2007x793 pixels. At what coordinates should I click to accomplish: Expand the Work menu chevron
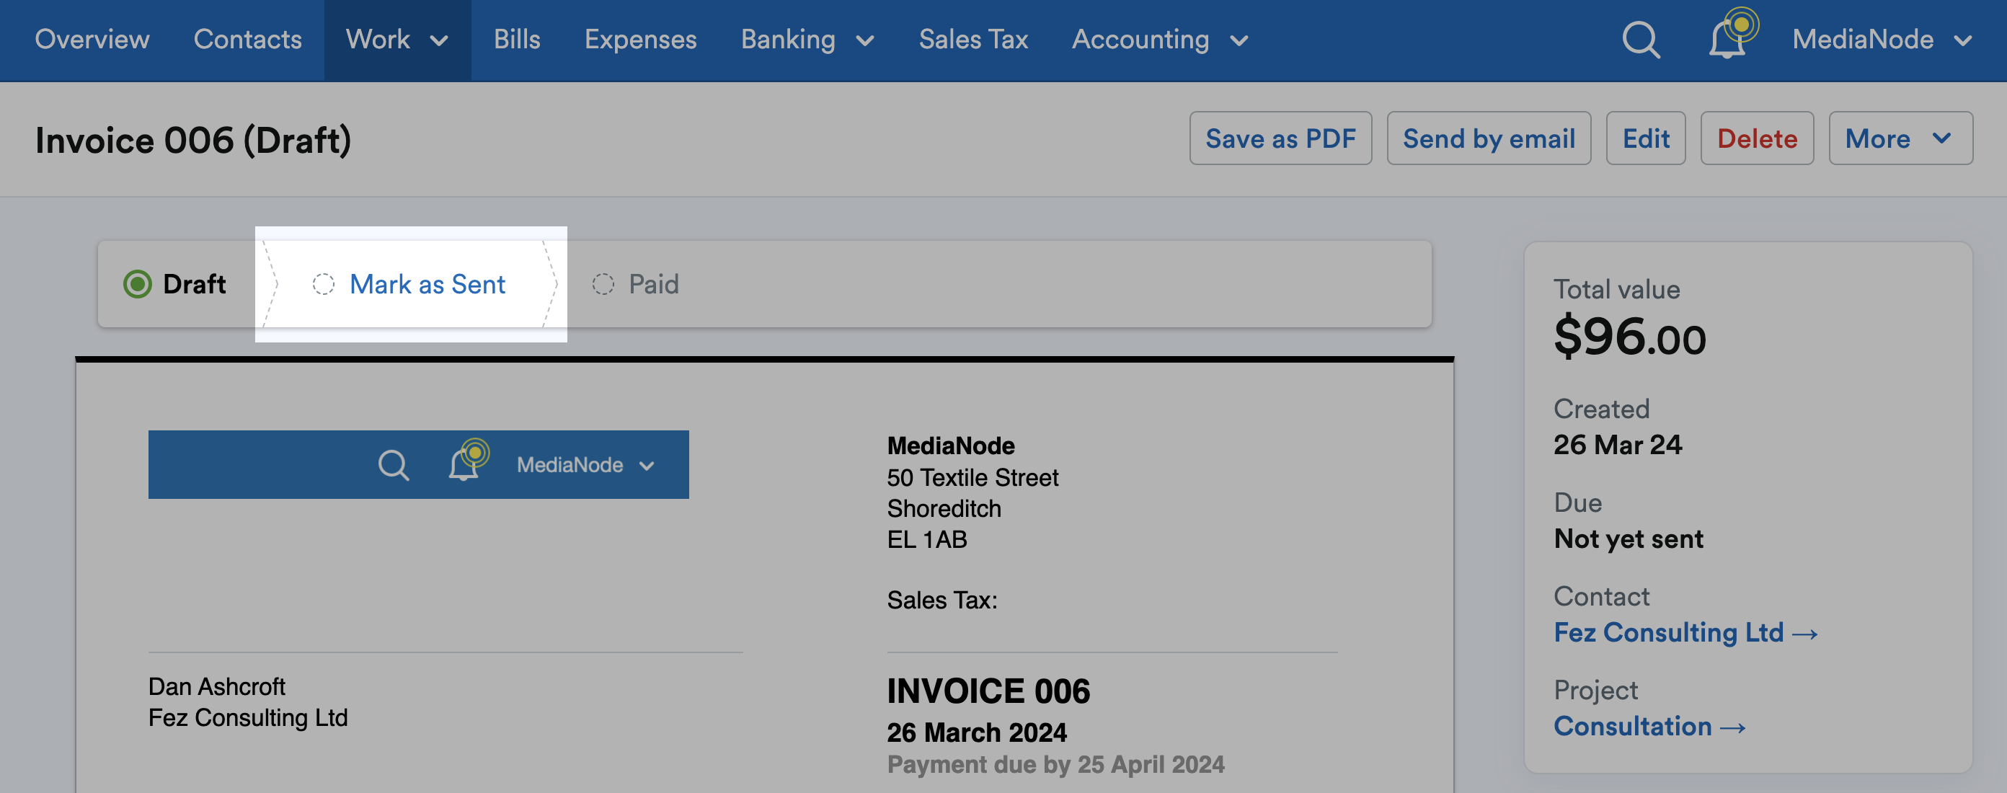[x=440, y=40]
